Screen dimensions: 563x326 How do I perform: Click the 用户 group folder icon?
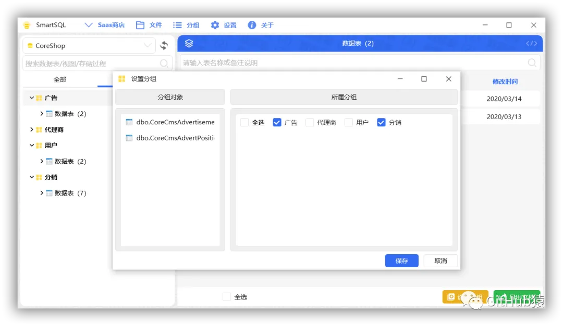39,145
